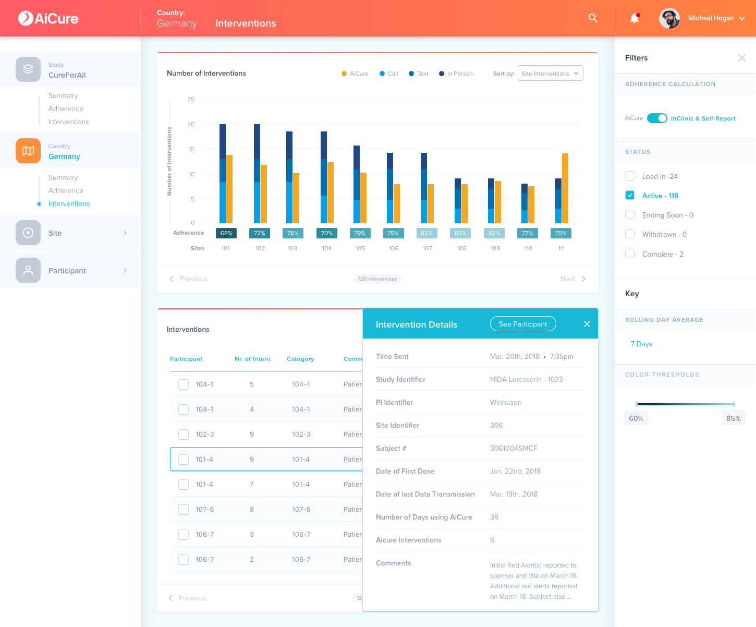
Task: Open notifications bell icon
Action: click(635, 18)
